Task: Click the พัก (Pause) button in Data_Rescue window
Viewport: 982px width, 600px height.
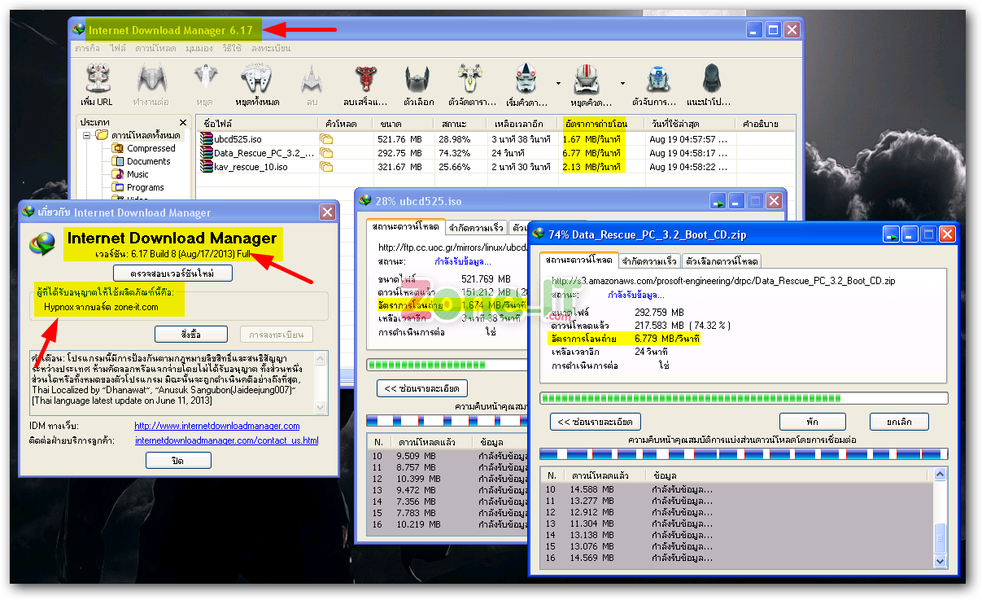Action: pyautogui.click(x=812, y=422)
